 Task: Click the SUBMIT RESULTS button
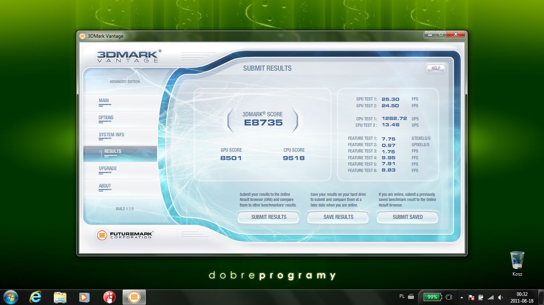pos(268,217)
